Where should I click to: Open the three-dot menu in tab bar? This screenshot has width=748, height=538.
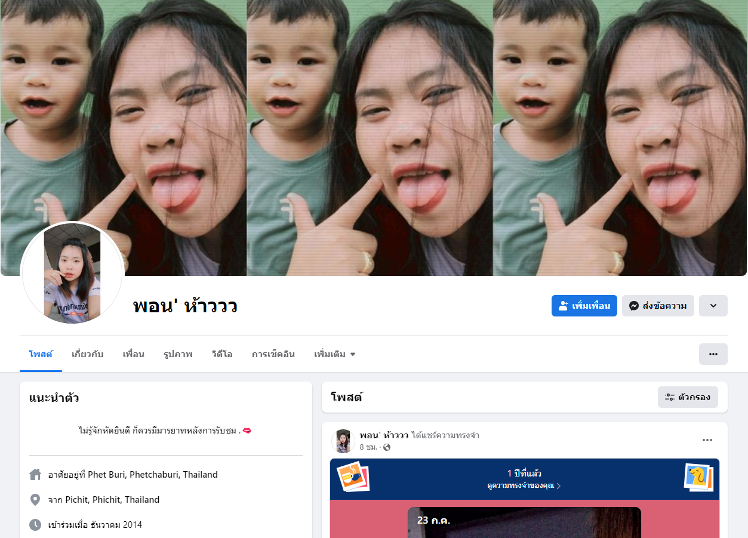pos(713,354)
